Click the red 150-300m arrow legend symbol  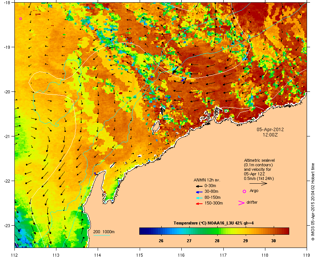pos(199,204)
